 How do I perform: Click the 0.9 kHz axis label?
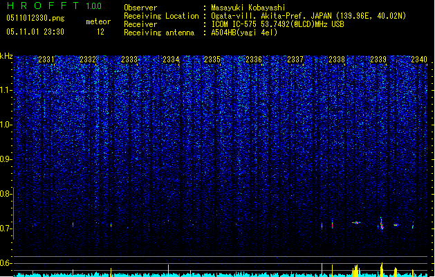pos(6,159)
